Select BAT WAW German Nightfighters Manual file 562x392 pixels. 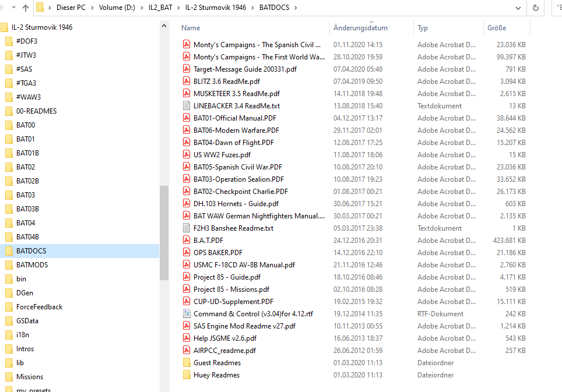(259, 216)
